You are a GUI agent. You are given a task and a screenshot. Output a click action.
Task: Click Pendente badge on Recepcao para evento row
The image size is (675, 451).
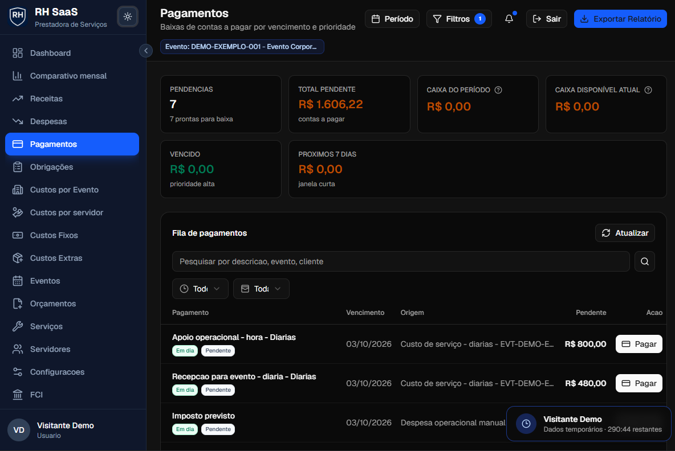tap(218, 390)
